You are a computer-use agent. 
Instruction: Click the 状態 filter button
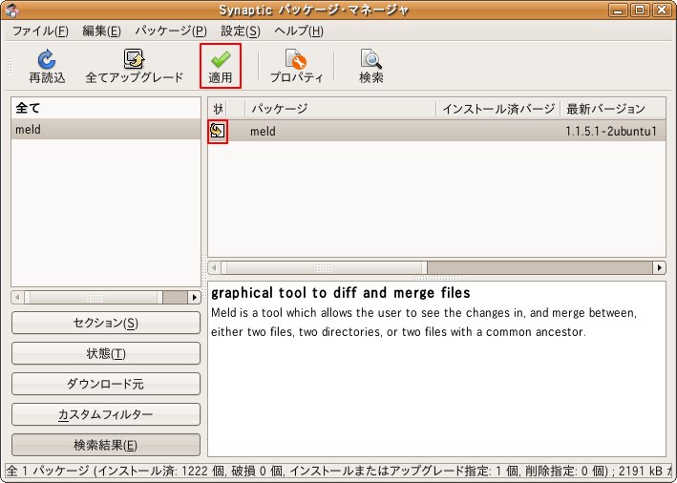[106, 353]
